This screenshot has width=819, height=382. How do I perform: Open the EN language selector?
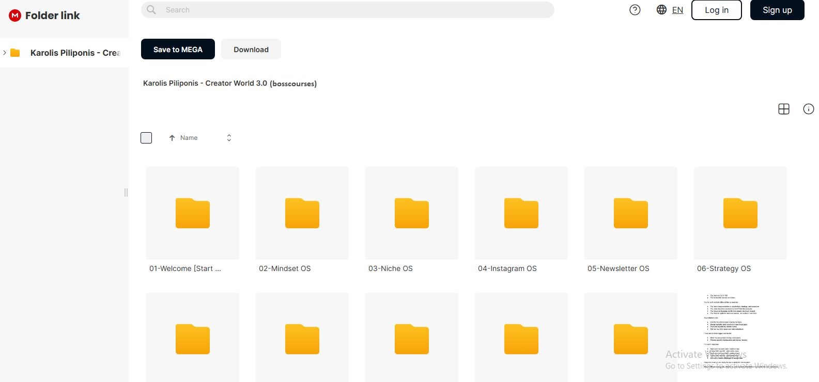pyautogui.click(x=677, y=10)
